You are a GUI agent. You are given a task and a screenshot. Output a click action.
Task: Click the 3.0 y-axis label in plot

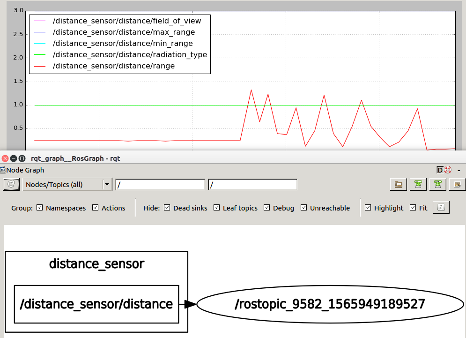coord(18,10)
